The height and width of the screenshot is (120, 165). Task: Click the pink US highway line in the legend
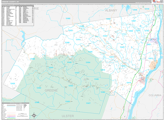(11, 116)
